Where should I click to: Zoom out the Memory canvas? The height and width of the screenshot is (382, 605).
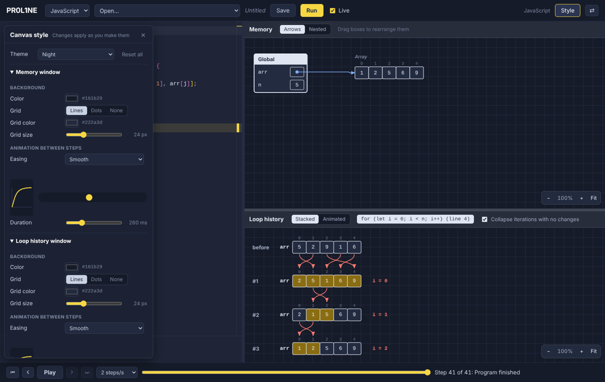[548, 198]
